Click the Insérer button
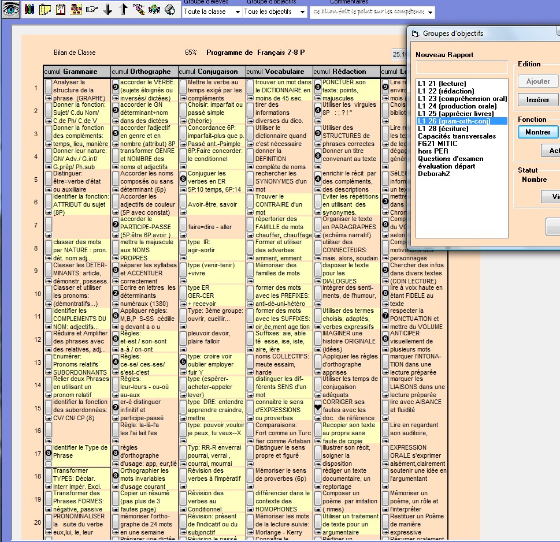Image resolution: width=560 pixels, height=542 pixels. (538, 99)
